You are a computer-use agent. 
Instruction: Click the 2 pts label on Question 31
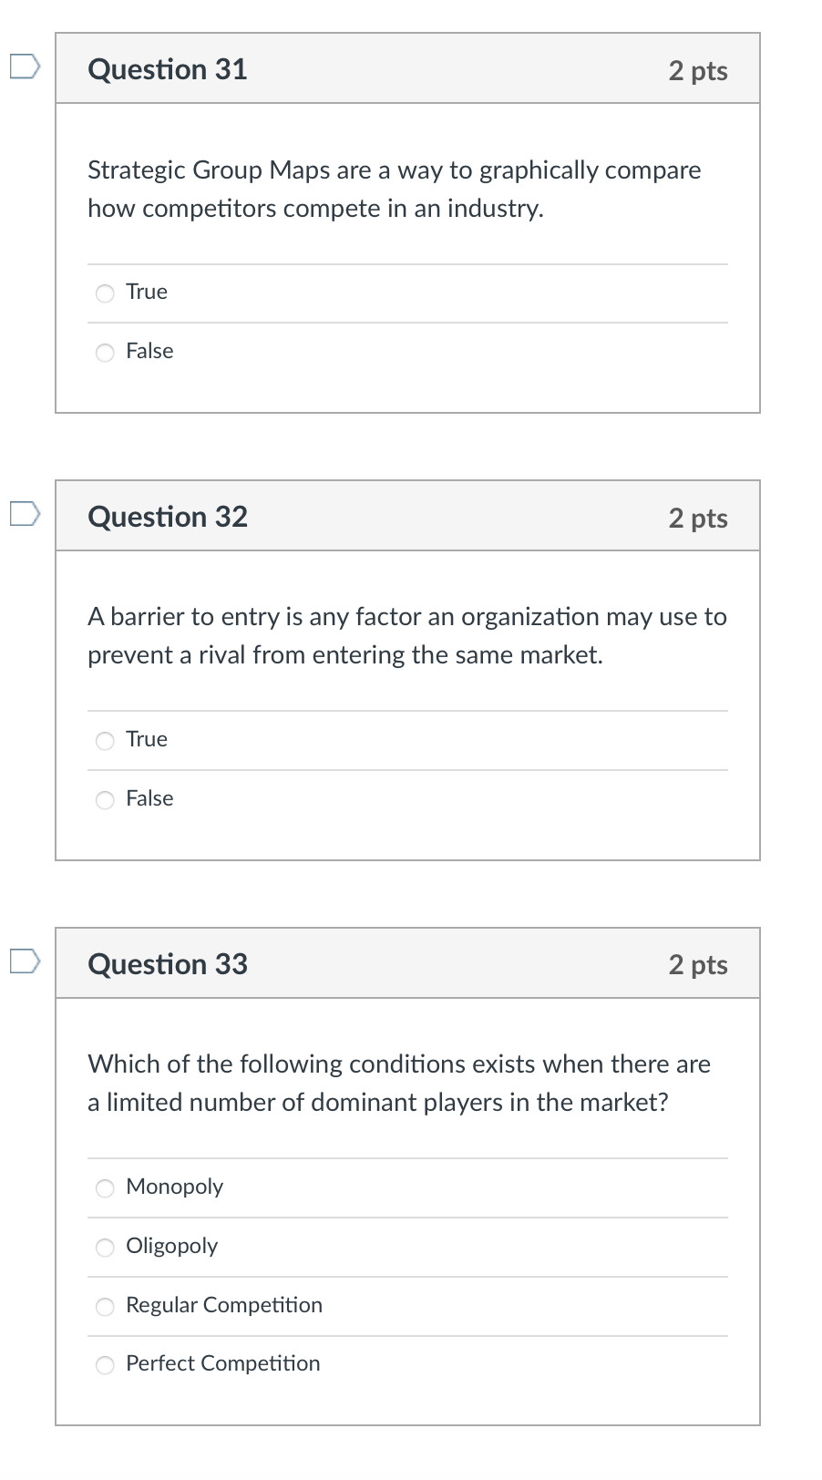698,71
